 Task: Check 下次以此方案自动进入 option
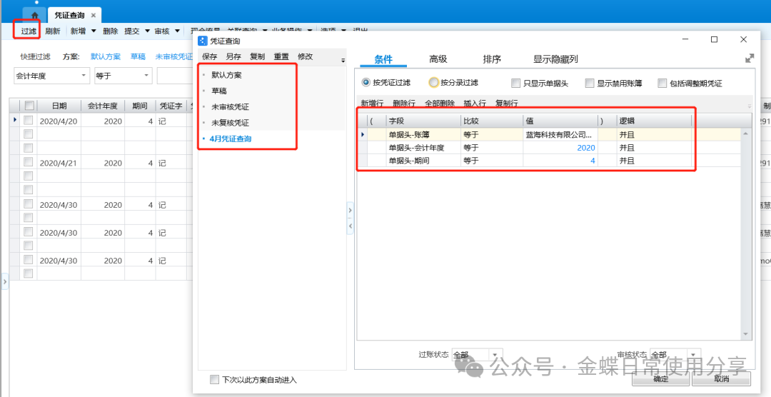215,380
